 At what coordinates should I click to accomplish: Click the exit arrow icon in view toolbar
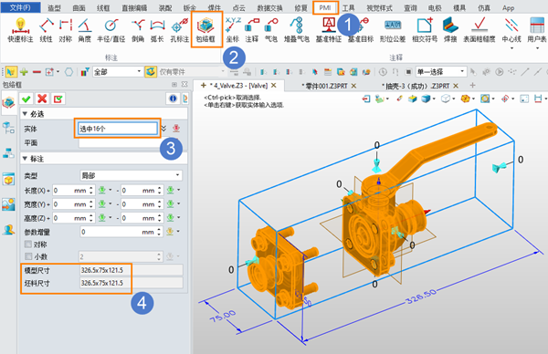(366, 99)
